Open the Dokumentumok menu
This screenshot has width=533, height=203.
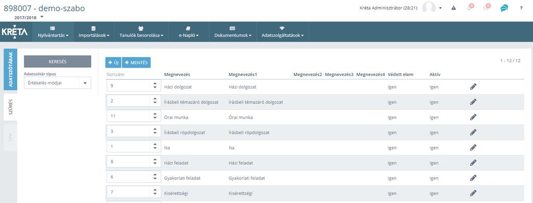tap(233, 32)
